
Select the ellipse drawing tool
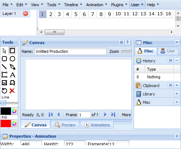12,59
